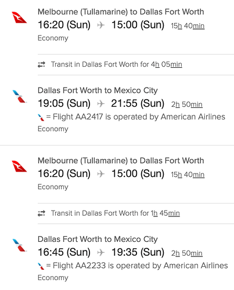Viewport: 234px width, 290px height.
Task: Click small American Airlines icon before AA2417 note
Action: point(41,117)
